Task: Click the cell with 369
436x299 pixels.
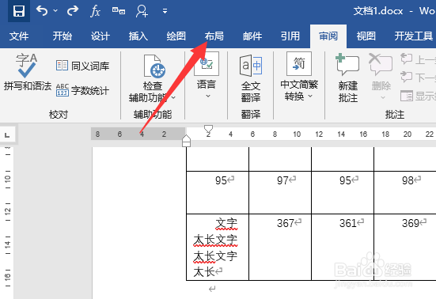Action: [405, 247]
